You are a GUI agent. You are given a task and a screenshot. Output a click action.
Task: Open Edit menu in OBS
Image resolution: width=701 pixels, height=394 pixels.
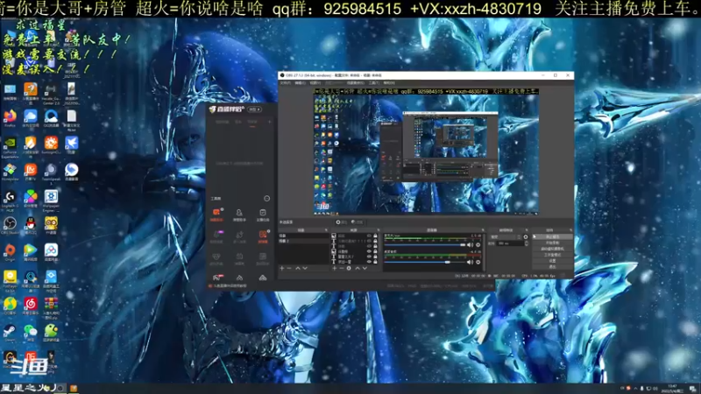pos(301,83)
